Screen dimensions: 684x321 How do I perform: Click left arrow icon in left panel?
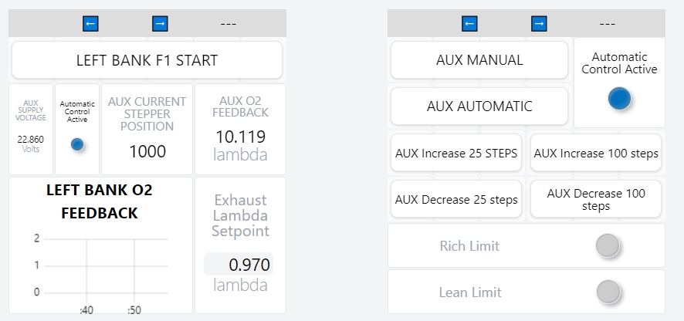(x=90, y=24)
